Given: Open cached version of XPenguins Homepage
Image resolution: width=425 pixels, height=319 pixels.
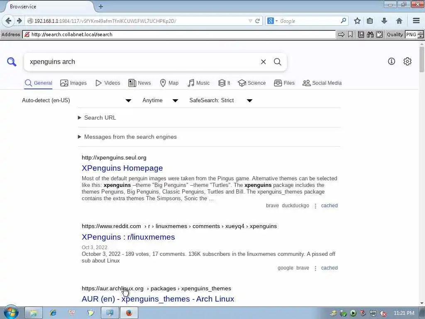Looking at the screenshot, I should tap(329, 206).
